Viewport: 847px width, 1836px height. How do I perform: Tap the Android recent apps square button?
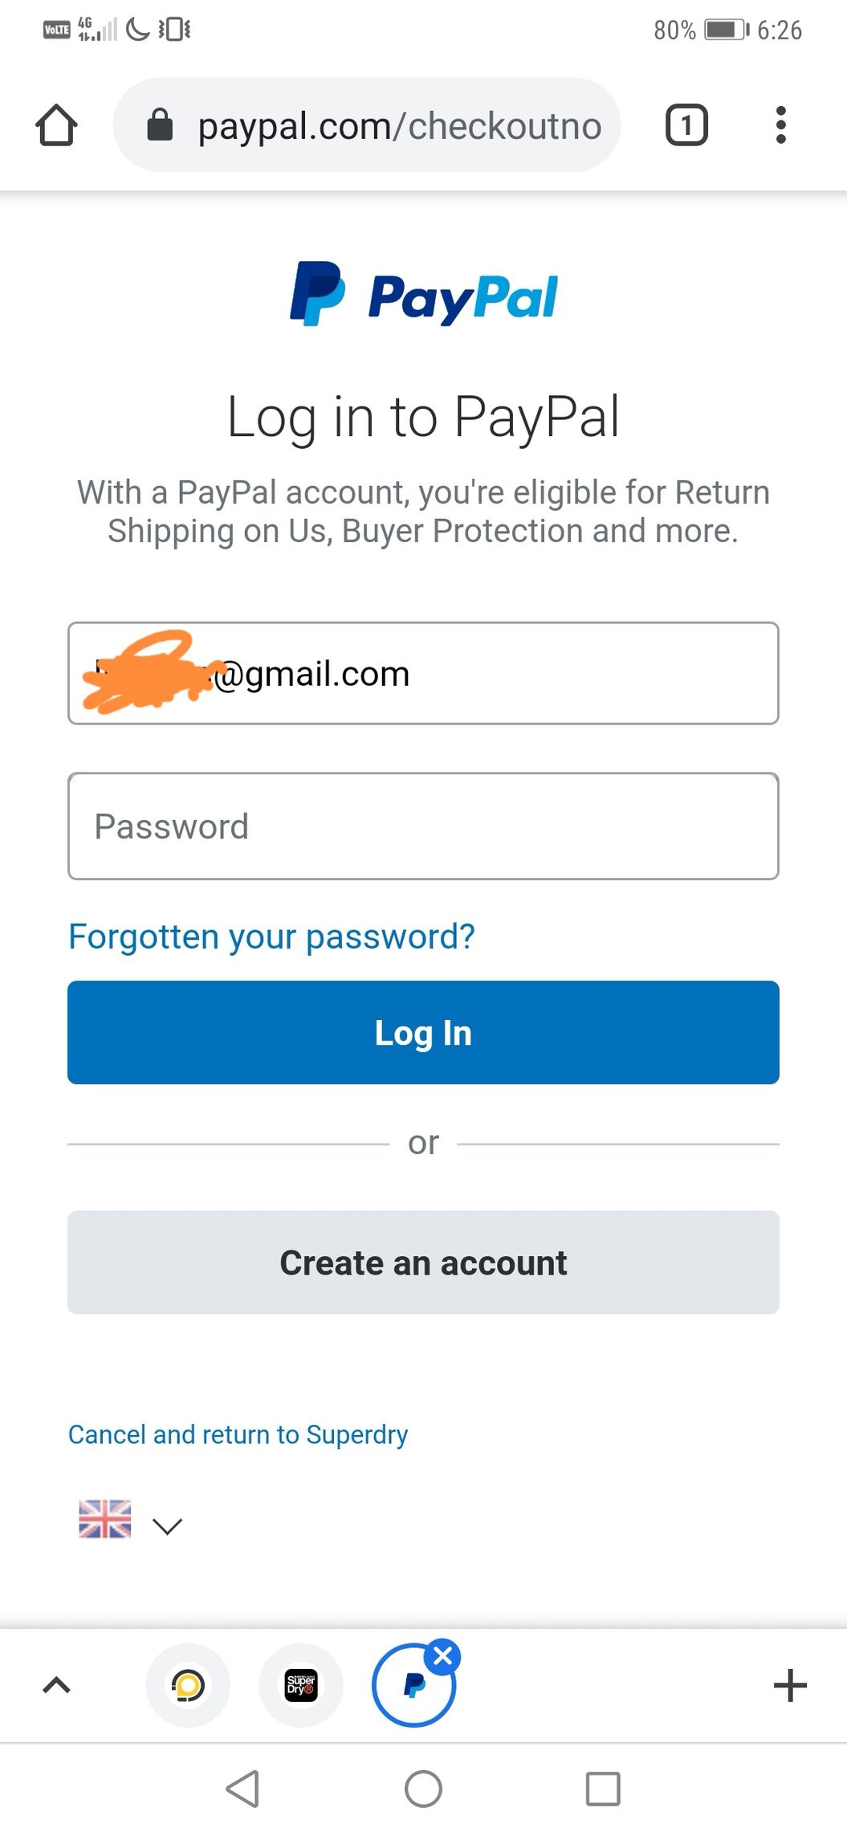click(x=603, y=1789)
